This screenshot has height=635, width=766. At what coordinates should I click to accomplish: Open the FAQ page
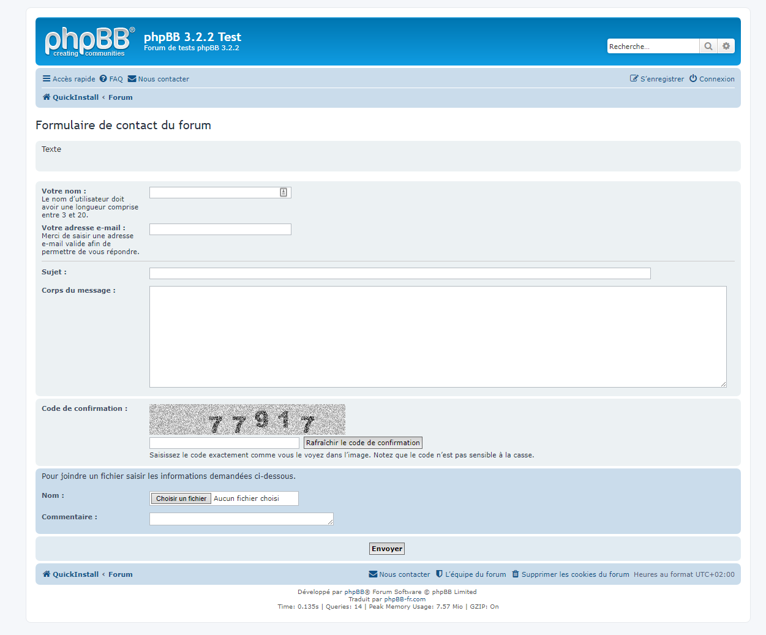click(111, 79)
